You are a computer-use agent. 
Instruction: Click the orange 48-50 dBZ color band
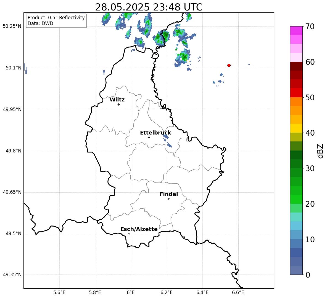(296, 102)
